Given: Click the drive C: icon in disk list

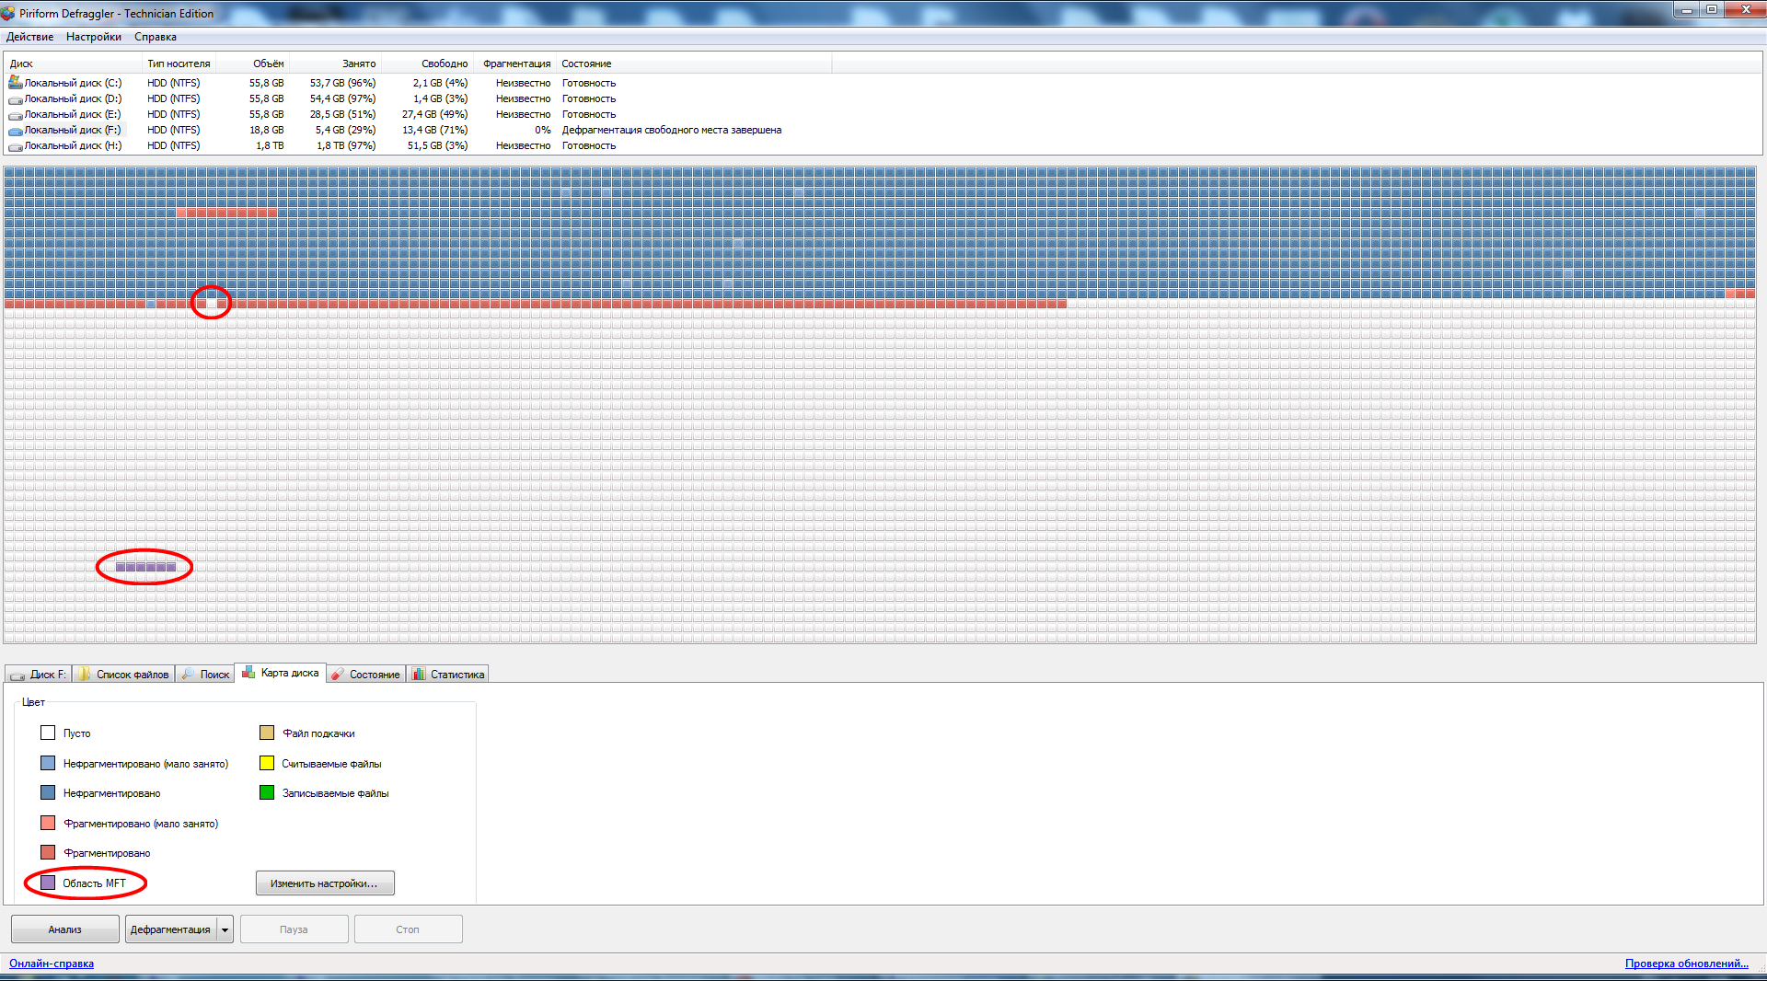Looking at the screenshot, I should point(16,83).
